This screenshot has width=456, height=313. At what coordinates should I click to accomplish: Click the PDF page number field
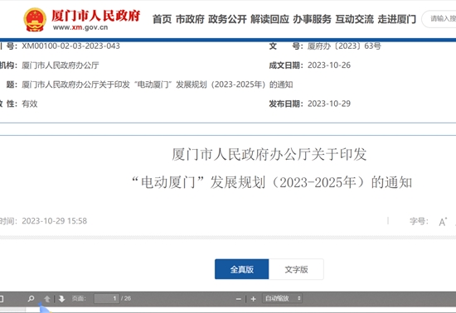(x=106, y=298)
